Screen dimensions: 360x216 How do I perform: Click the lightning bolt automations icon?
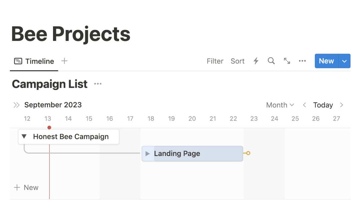click(256, 61)
